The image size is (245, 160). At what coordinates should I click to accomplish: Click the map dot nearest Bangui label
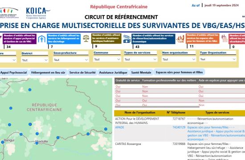click(x=3, y=142)
